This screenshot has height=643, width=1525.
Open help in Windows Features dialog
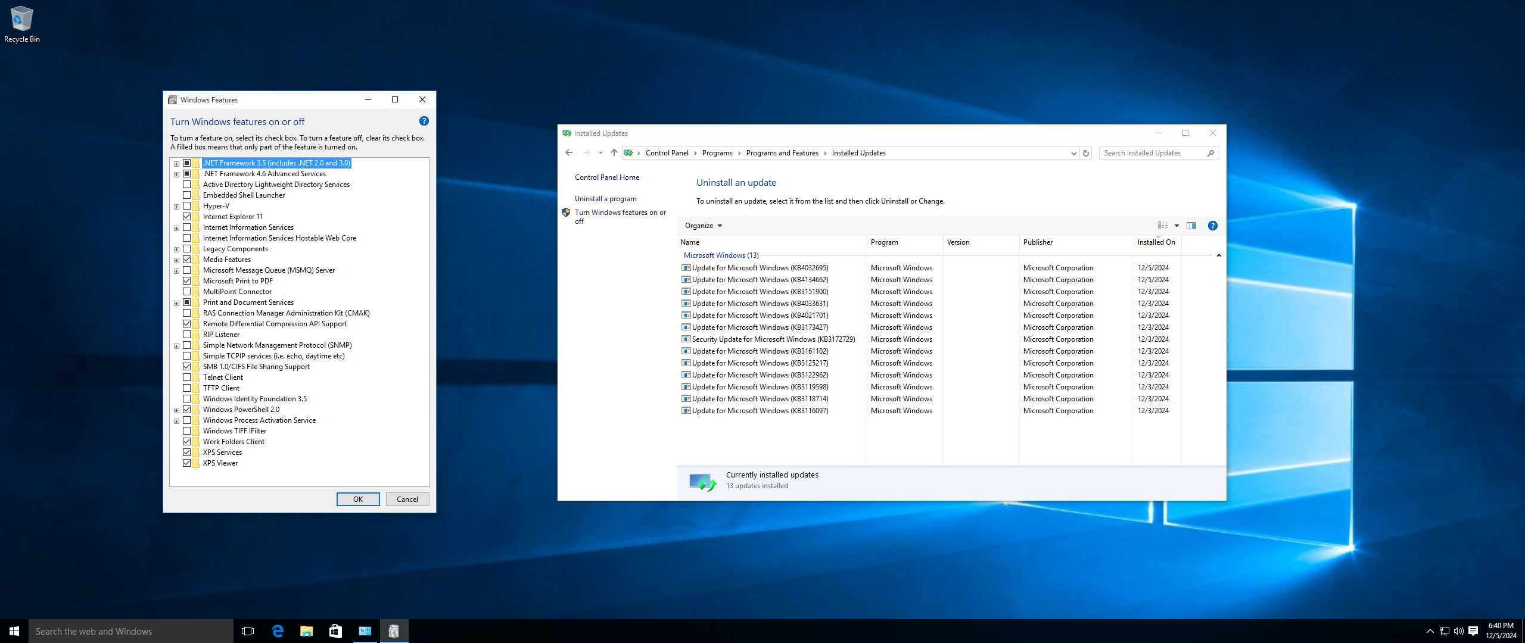pos(424,121)
